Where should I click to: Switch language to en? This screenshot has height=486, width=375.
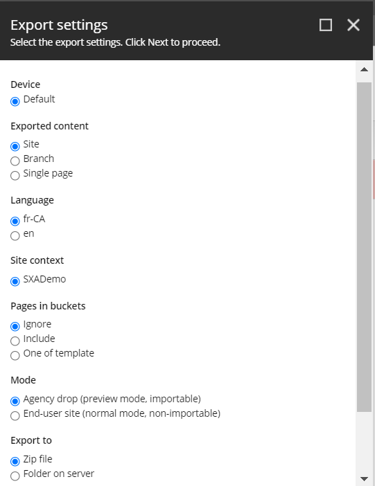click(15, 236)
